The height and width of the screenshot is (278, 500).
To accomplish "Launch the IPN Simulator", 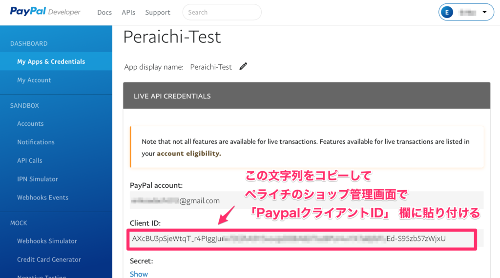I will pos(37,179).
